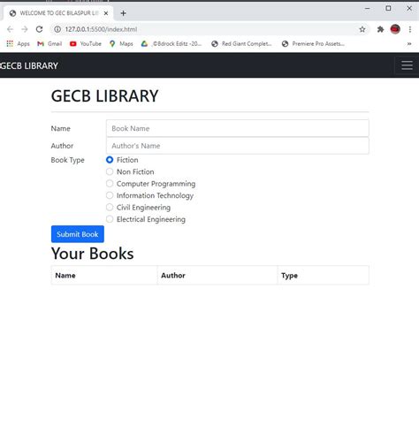Open a new browser tab
The image size is (419, 433).
point(124,13)
